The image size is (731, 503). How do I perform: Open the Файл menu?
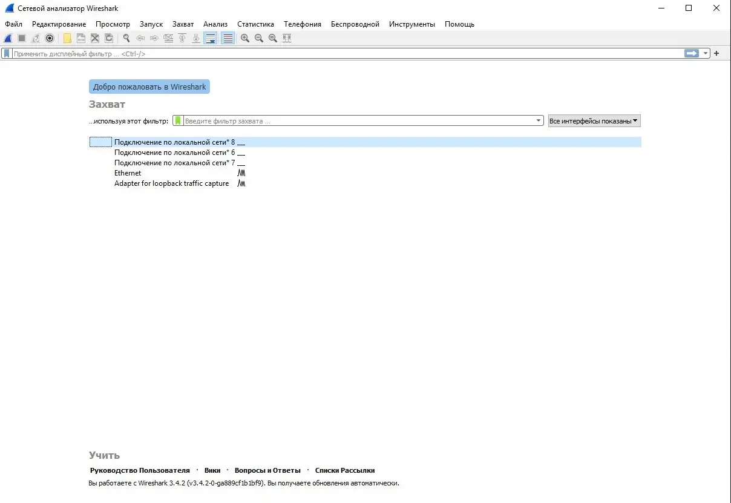pyautogui.click(x=14, y=24)
